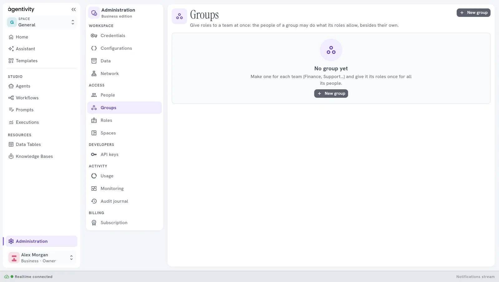The width and height of the screenshot is (499, 282).
Task: Expand the Alex Morgan account menu
Action: click(x=41, y=258)
